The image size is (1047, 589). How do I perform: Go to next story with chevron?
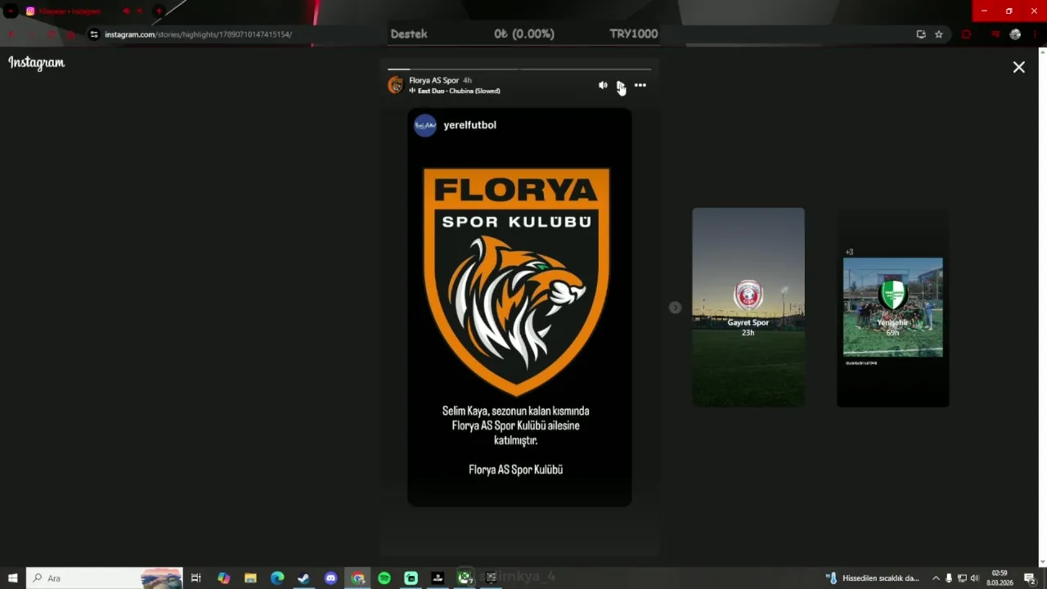675,308
